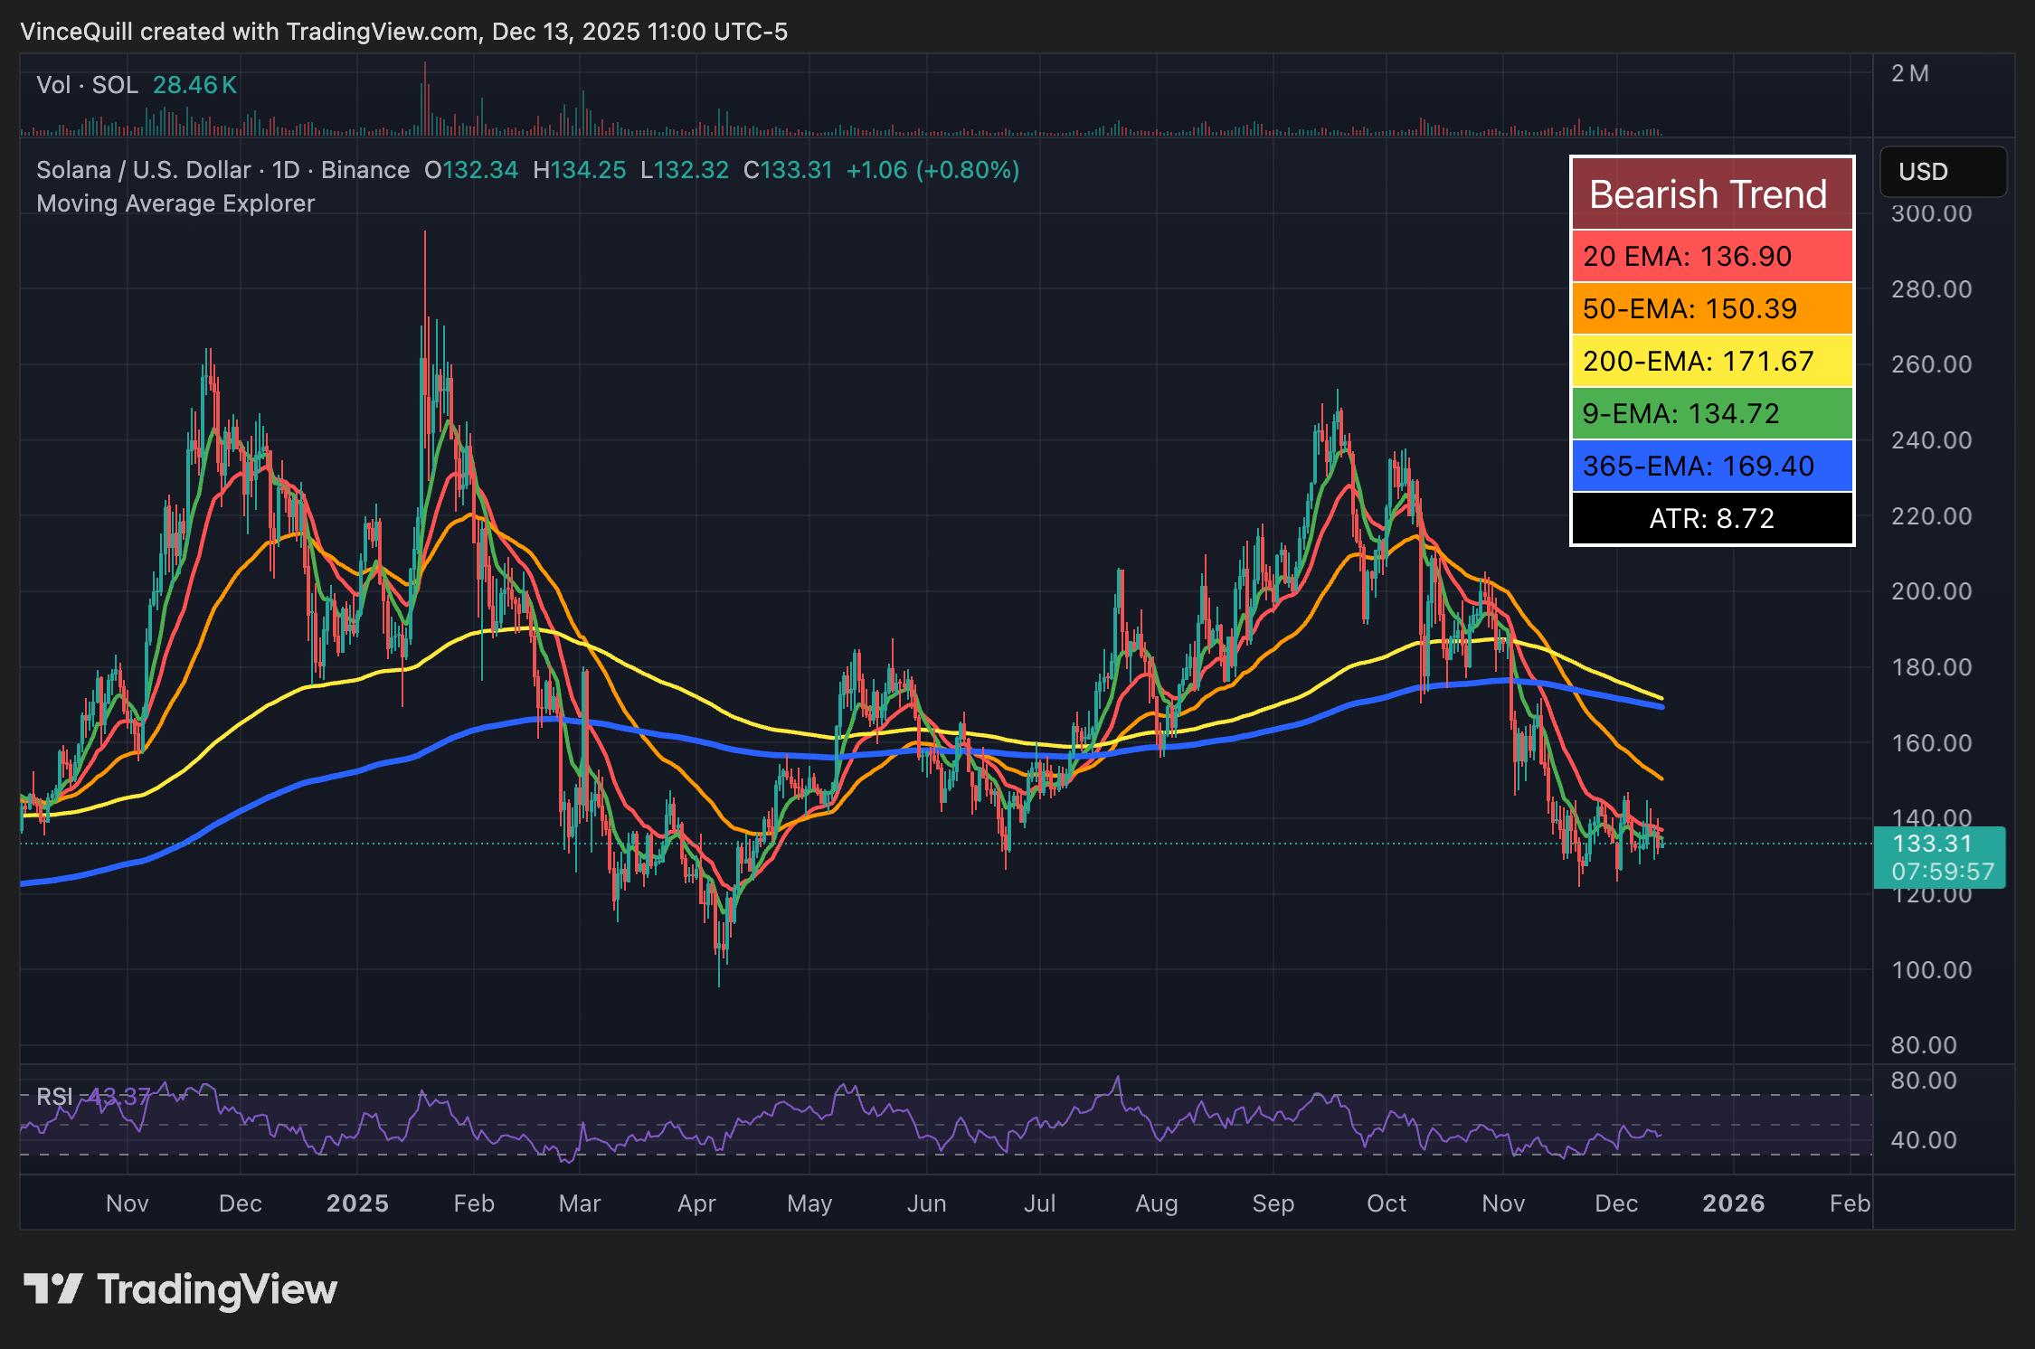Click the Bearish Trend header panel
The image size is (2035, 1349).
1711,193
